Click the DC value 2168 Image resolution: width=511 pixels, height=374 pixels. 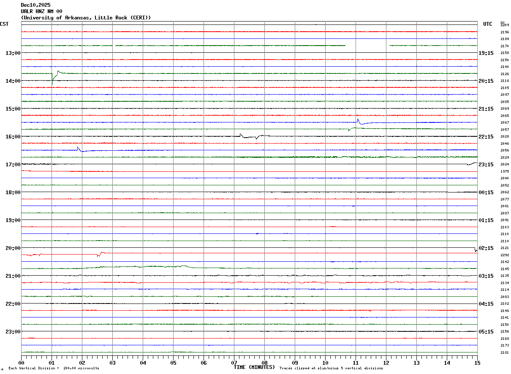pyautogui.click(x=505, y=339)
